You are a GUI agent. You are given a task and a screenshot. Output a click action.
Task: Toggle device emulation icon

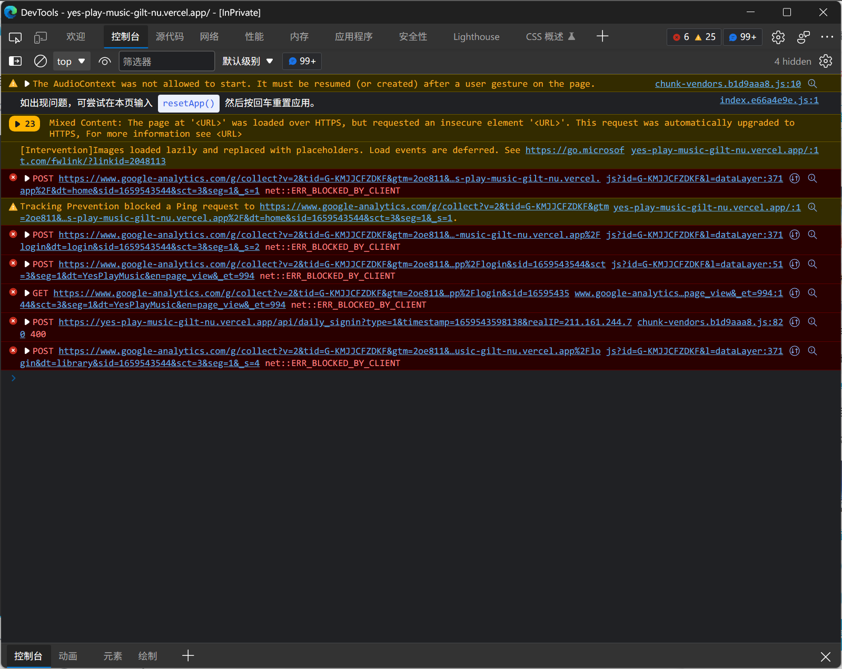click(41, 37)
